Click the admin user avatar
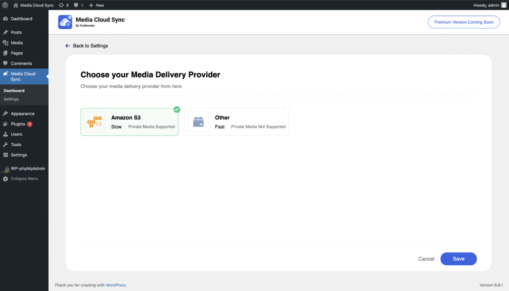The height and width of the screenshot is (291, 509). [x=504, y=5]
